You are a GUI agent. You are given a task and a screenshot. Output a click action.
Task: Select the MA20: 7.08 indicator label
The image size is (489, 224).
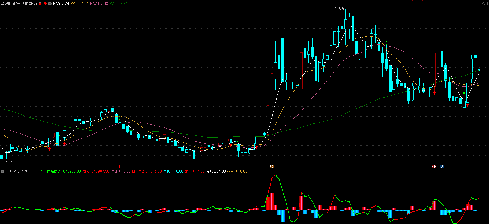(x=99, y=4)
